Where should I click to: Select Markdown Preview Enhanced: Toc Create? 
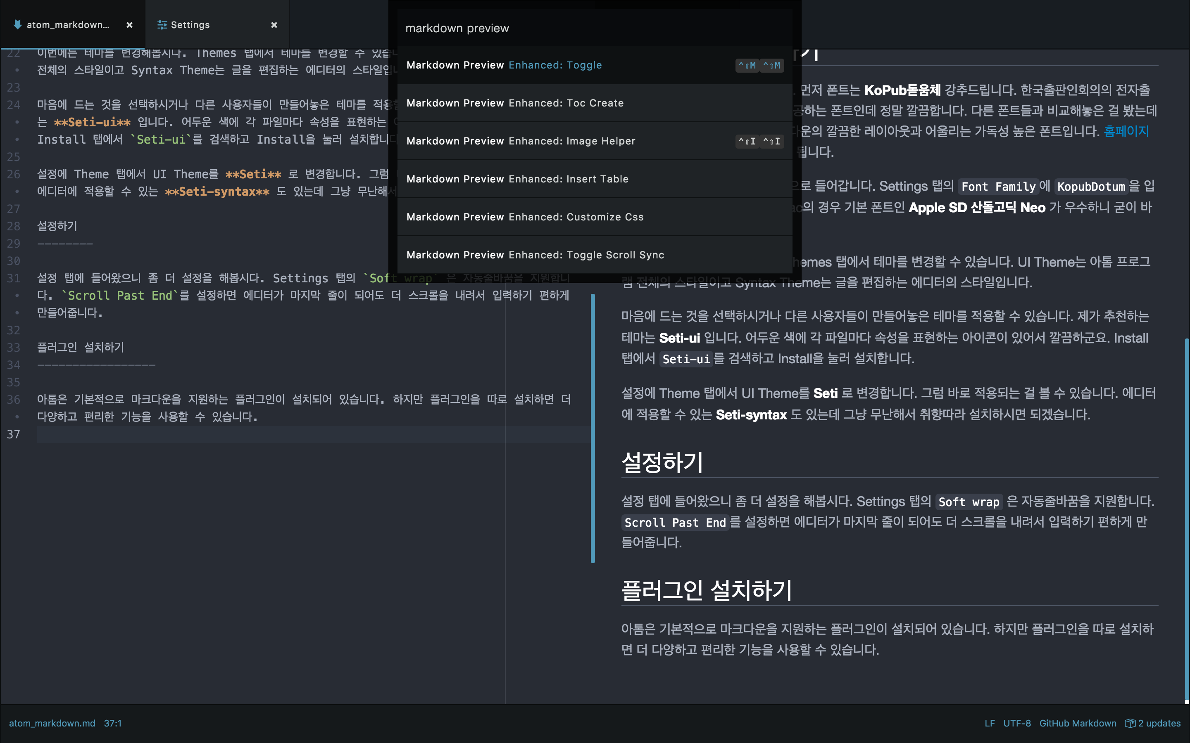[515, 103]
